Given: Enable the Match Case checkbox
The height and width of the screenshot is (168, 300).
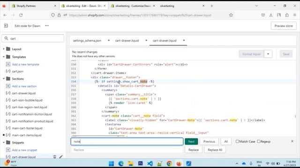Looking at the screenshot, I should tap(237, 141).
